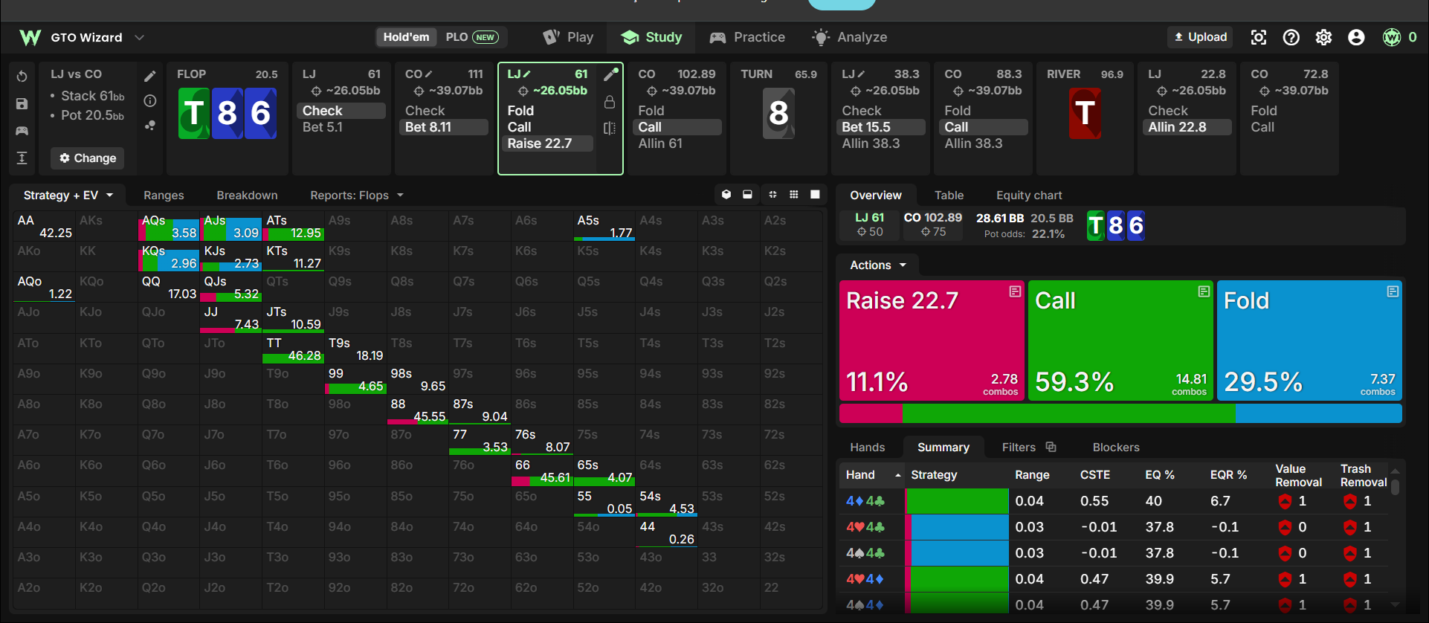This screenshot has width=1429, height=623.
Task: Select Allin 61 in the CO 102.89 node
Action: pyautogui.click(x=660, y=143)
